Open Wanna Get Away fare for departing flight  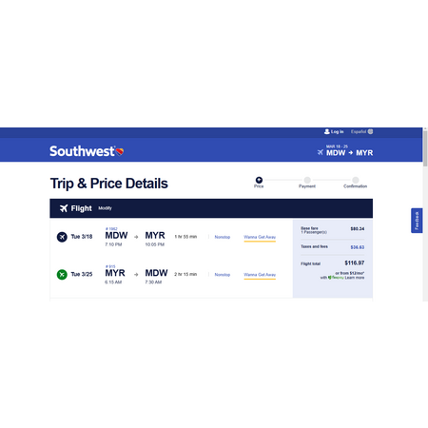pyautogui.click(x=260, y=237)
